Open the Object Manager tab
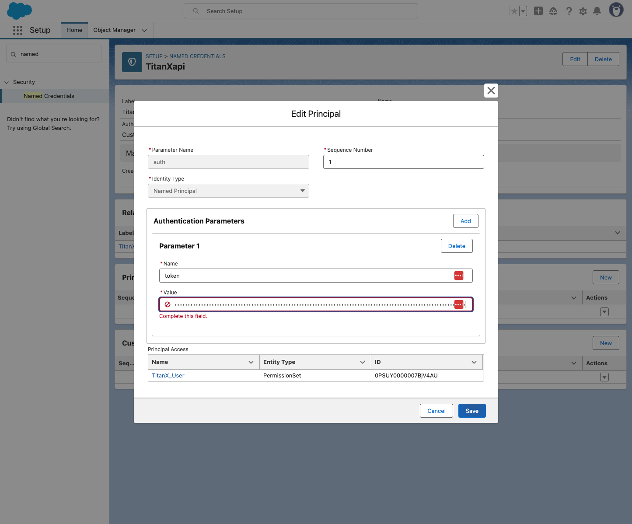 (x=115, y=30)
